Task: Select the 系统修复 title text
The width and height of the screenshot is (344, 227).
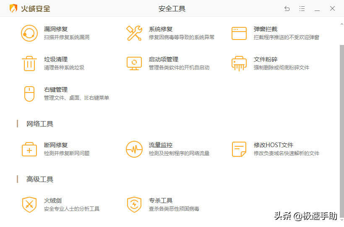Action: [161, 29]
